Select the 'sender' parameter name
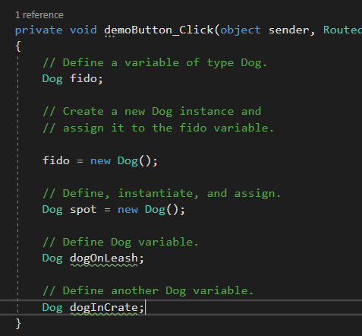 point(288,30)
